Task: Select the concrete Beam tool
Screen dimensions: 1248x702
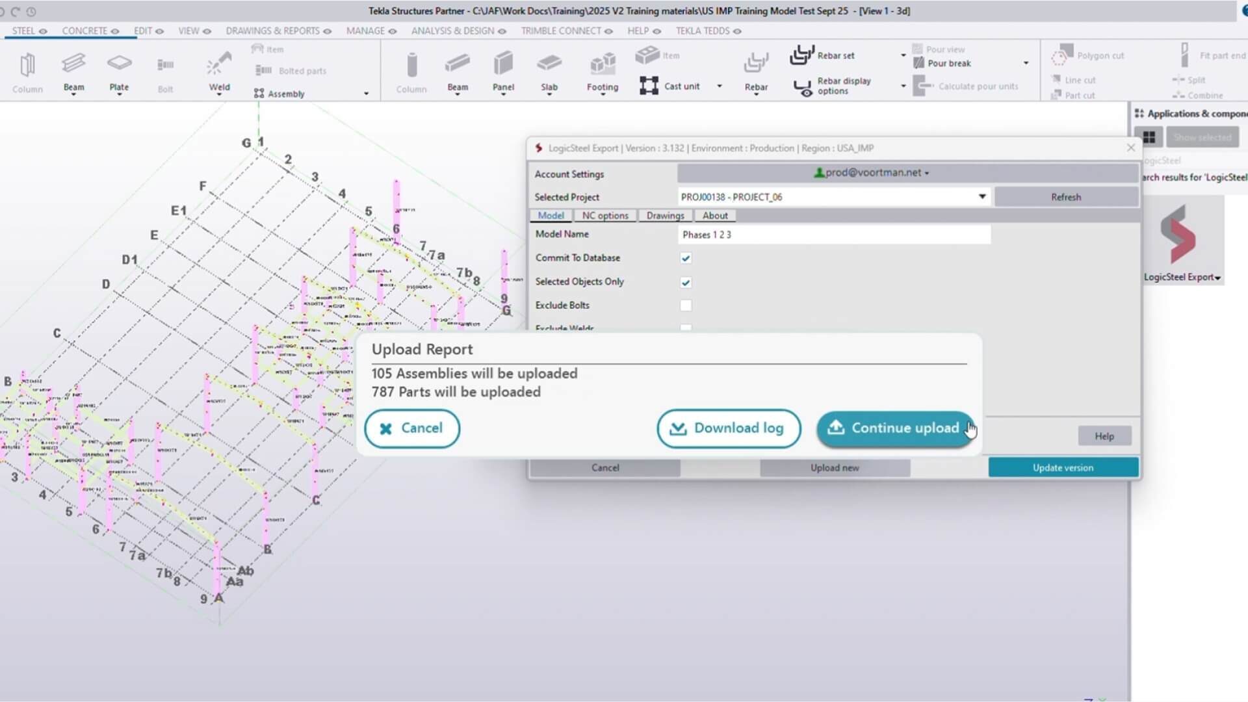Action: (458, 72)
